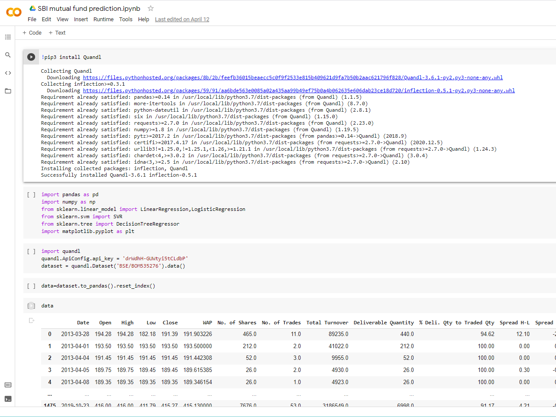Select date cell 2013-04-04

75,358
